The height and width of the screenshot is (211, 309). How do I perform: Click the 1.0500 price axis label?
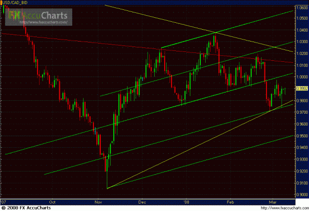coord(302,18)
